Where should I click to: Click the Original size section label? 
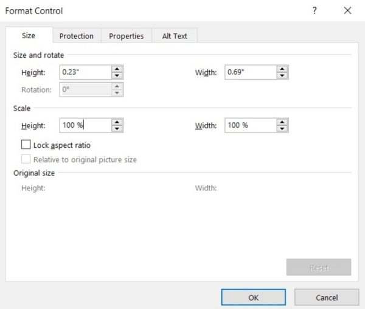[x=34, y=173]
